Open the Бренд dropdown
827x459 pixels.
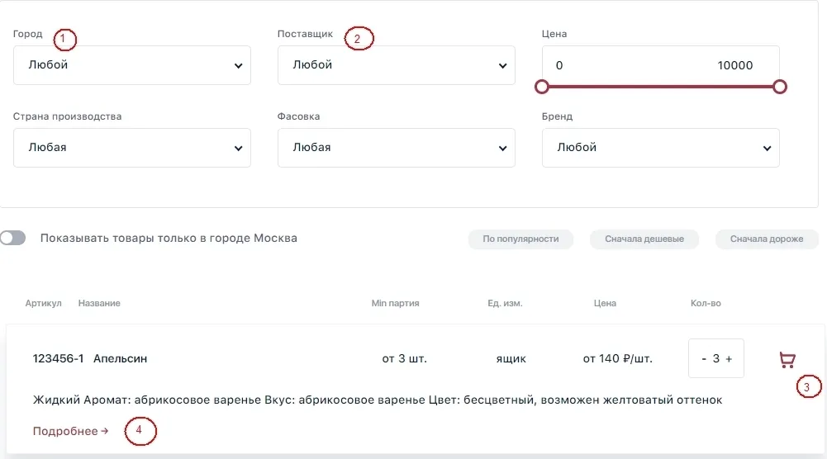point(660,148)
